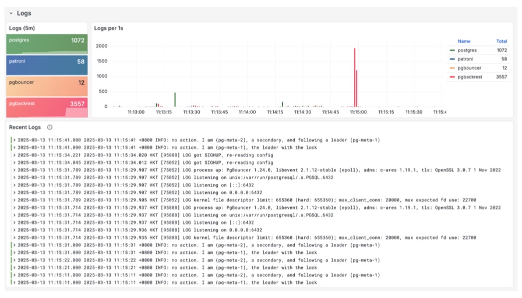The image size is (522, 298).
Task: Toggle the patroni series label in the legend
Action: [x=466, y=59]
